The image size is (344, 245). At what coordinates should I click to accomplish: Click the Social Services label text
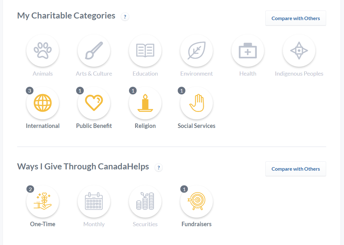[x=197, y=126]
